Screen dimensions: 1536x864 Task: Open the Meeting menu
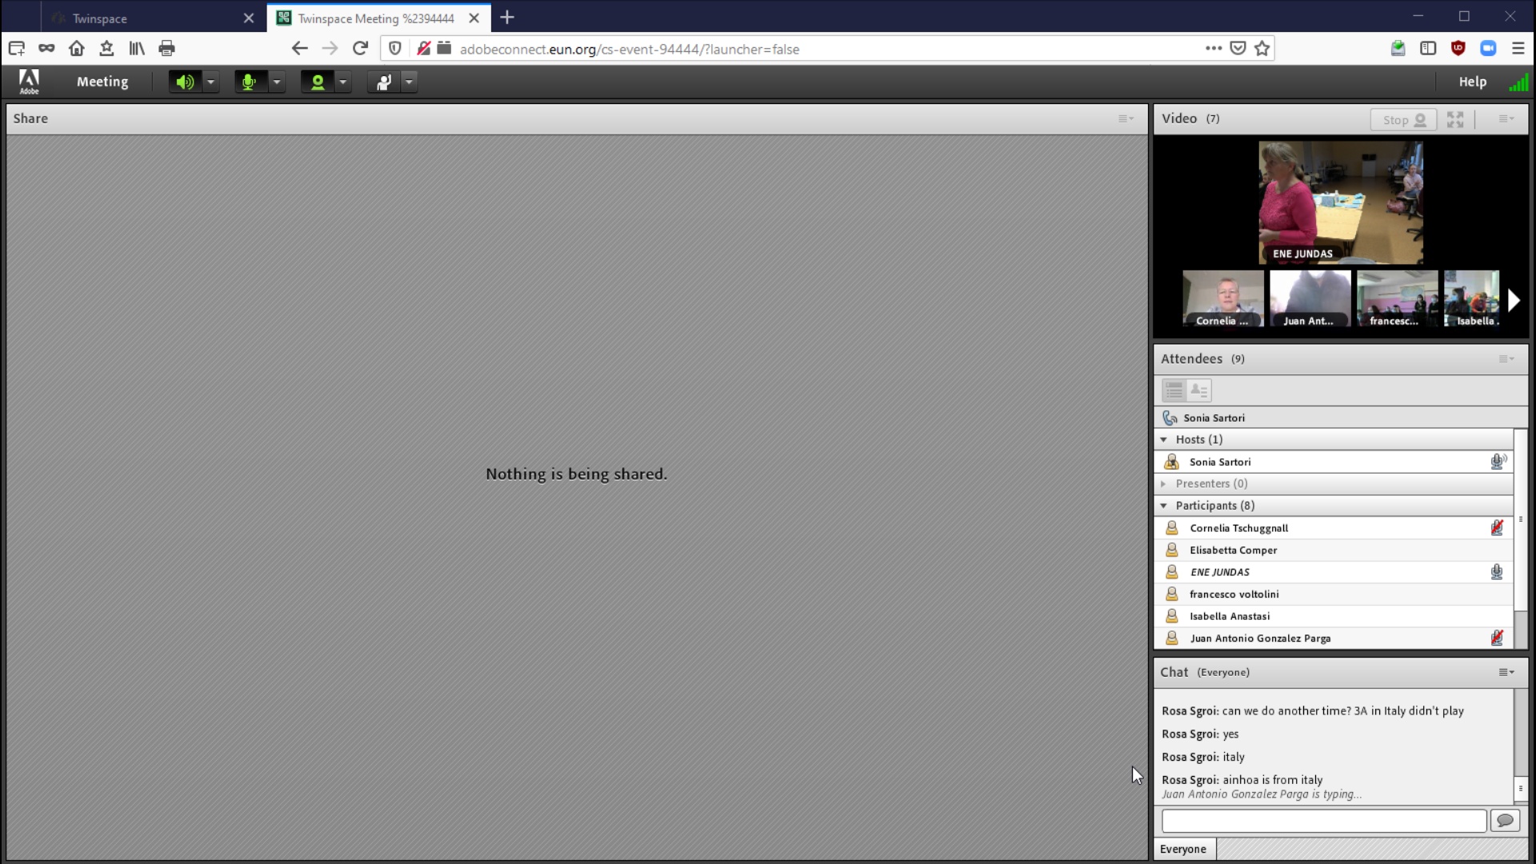click(x=102, y=82)
